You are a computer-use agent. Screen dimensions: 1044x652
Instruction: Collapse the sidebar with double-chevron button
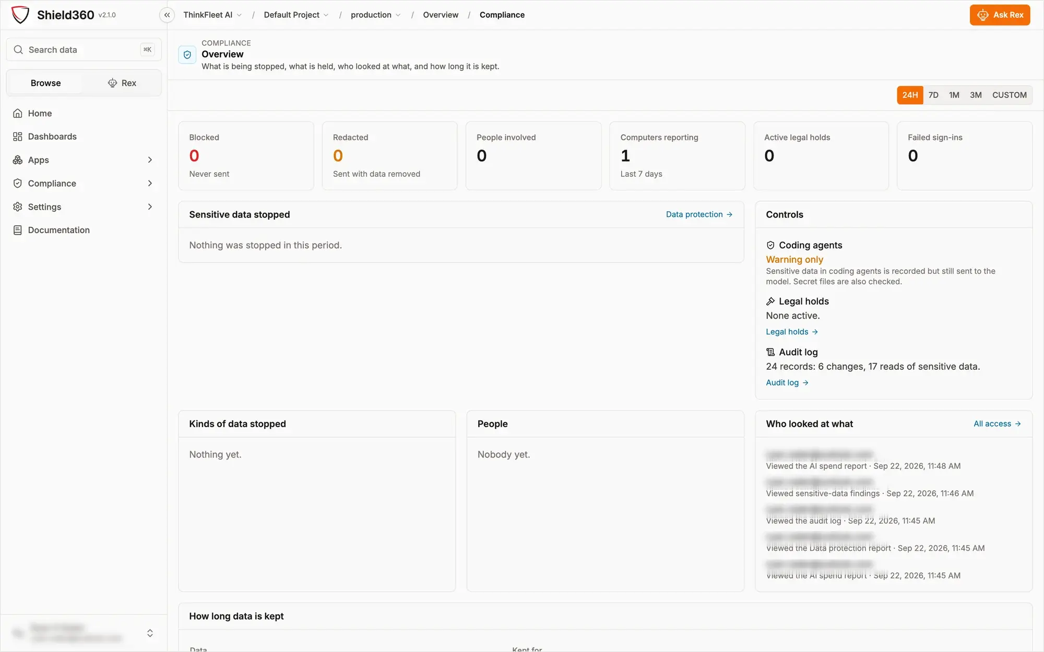(167, 15)
